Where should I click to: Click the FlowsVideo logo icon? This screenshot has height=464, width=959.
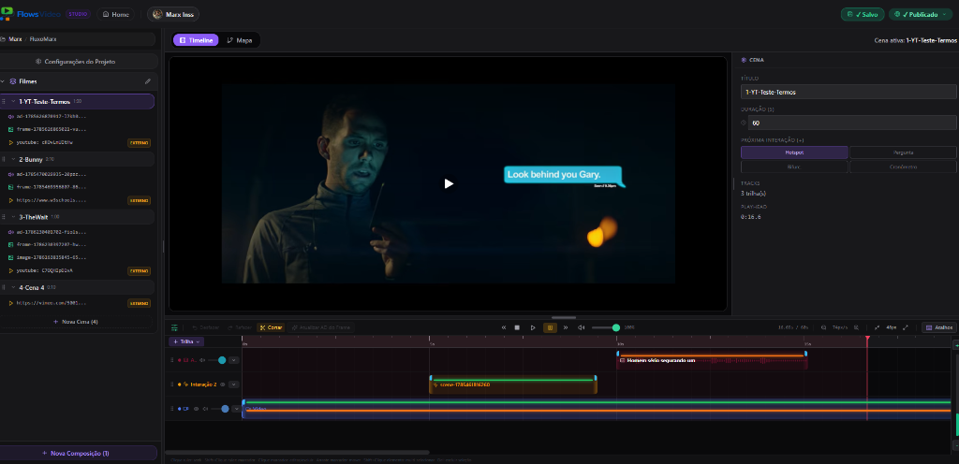(x=7, y=13)
